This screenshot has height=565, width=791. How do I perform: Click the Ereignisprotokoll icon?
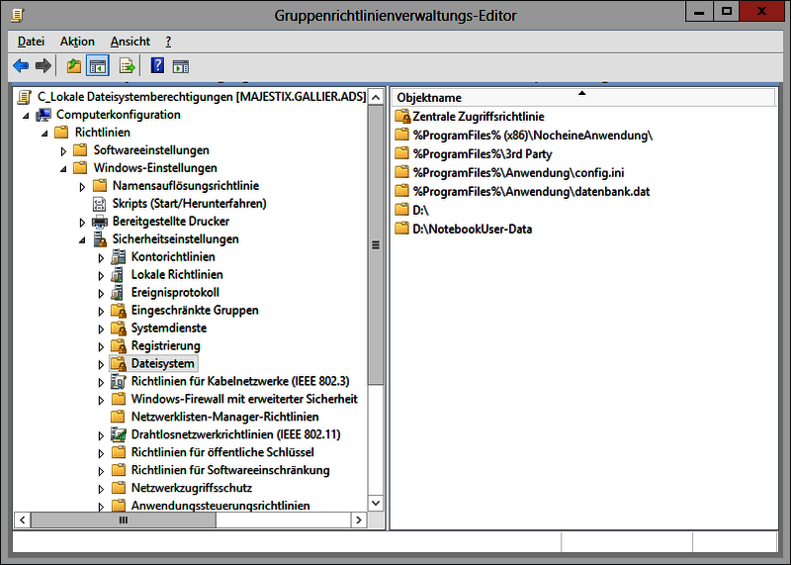[x=118, y=292]
